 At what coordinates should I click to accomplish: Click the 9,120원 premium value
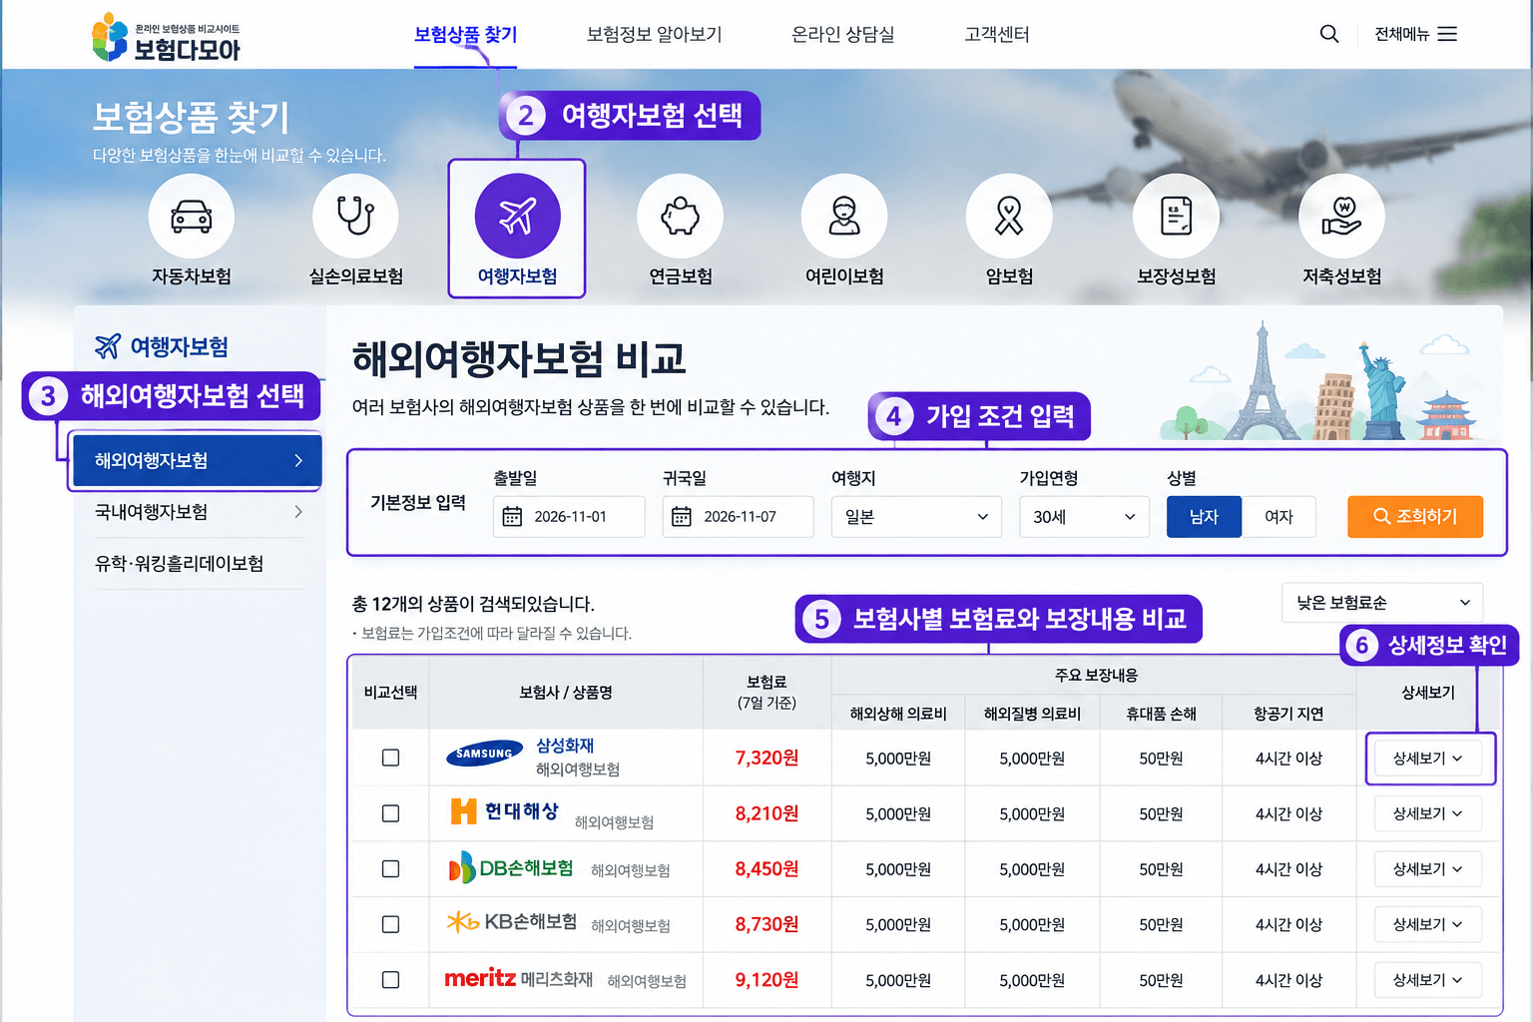[x=766, y=980]
